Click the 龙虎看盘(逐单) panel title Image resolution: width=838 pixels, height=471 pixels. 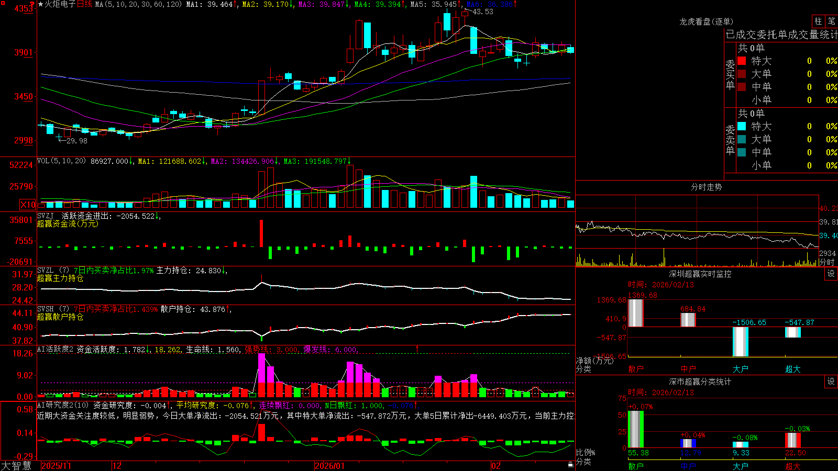tap(706, 21)
